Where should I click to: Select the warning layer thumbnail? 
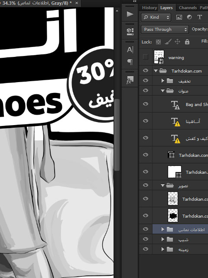point(159,57)
